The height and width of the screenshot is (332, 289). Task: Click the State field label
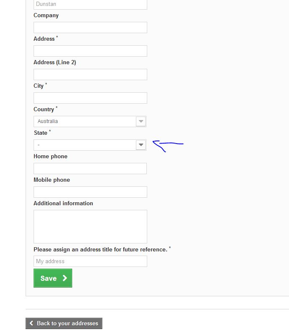click(41, 133)
